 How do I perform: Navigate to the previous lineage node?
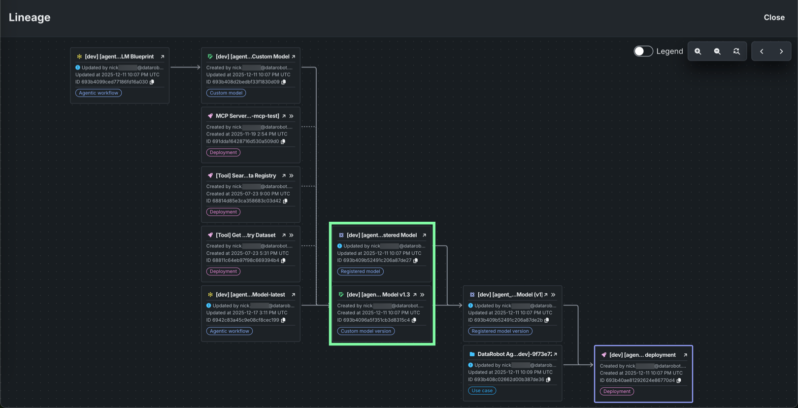coord(762,51)
